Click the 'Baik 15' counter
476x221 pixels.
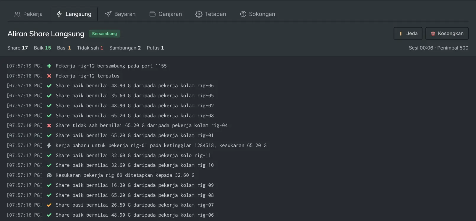click(42, 48)
